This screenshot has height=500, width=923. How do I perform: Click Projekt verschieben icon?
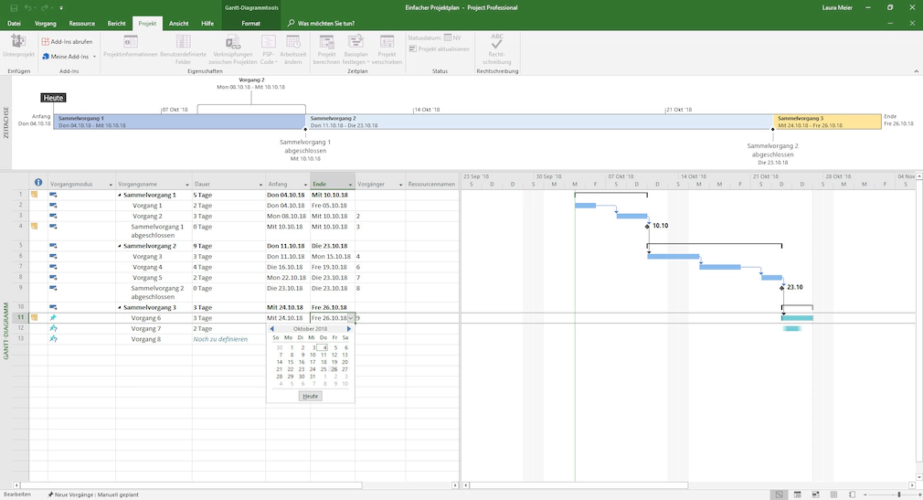click(x=387, y=41)
